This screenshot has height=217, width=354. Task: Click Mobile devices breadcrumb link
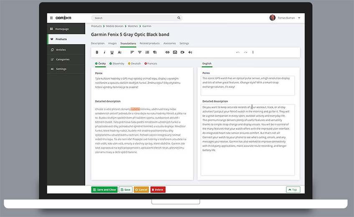point(115,26)
